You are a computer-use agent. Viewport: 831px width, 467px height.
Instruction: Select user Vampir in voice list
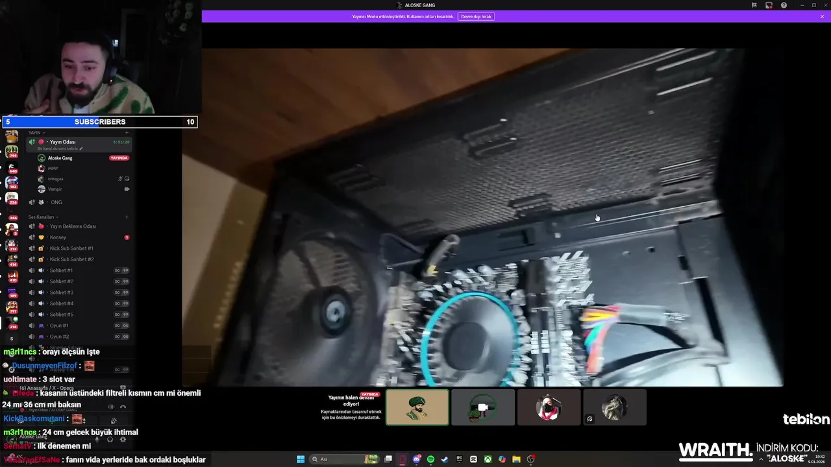point(55,189)
